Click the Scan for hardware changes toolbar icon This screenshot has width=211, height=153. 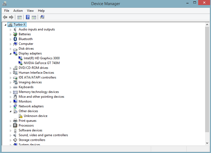coord(42,17)
